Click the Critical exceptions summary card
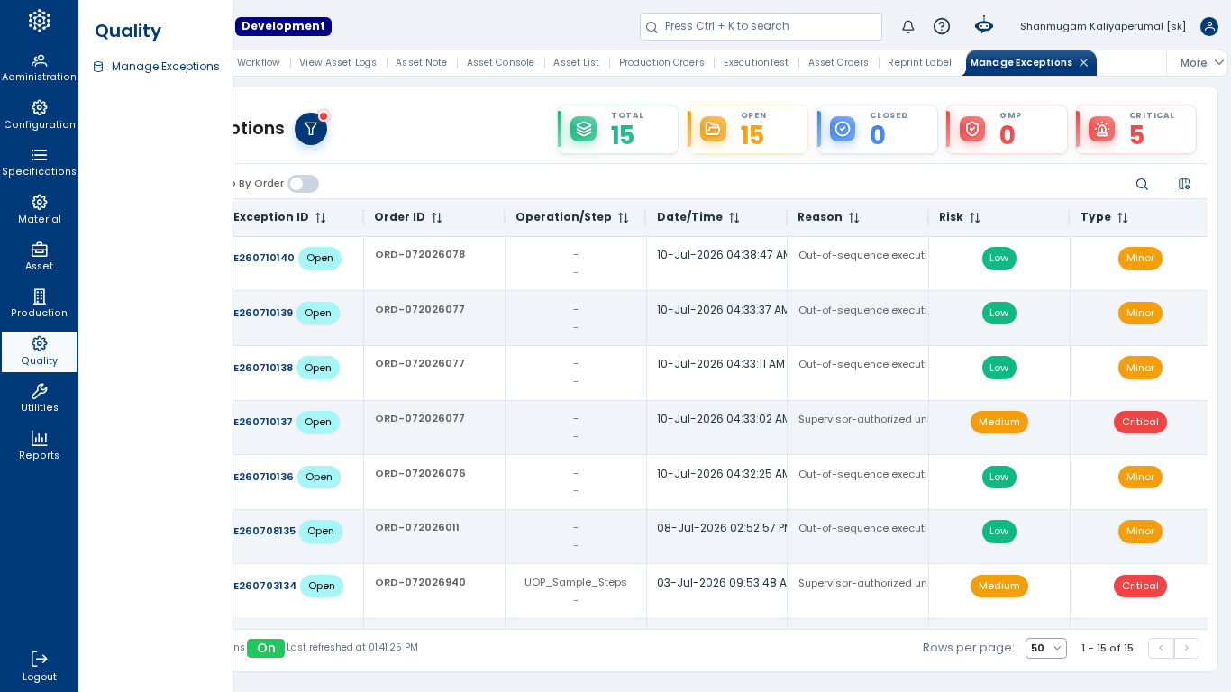 (x=1136, y=130)
